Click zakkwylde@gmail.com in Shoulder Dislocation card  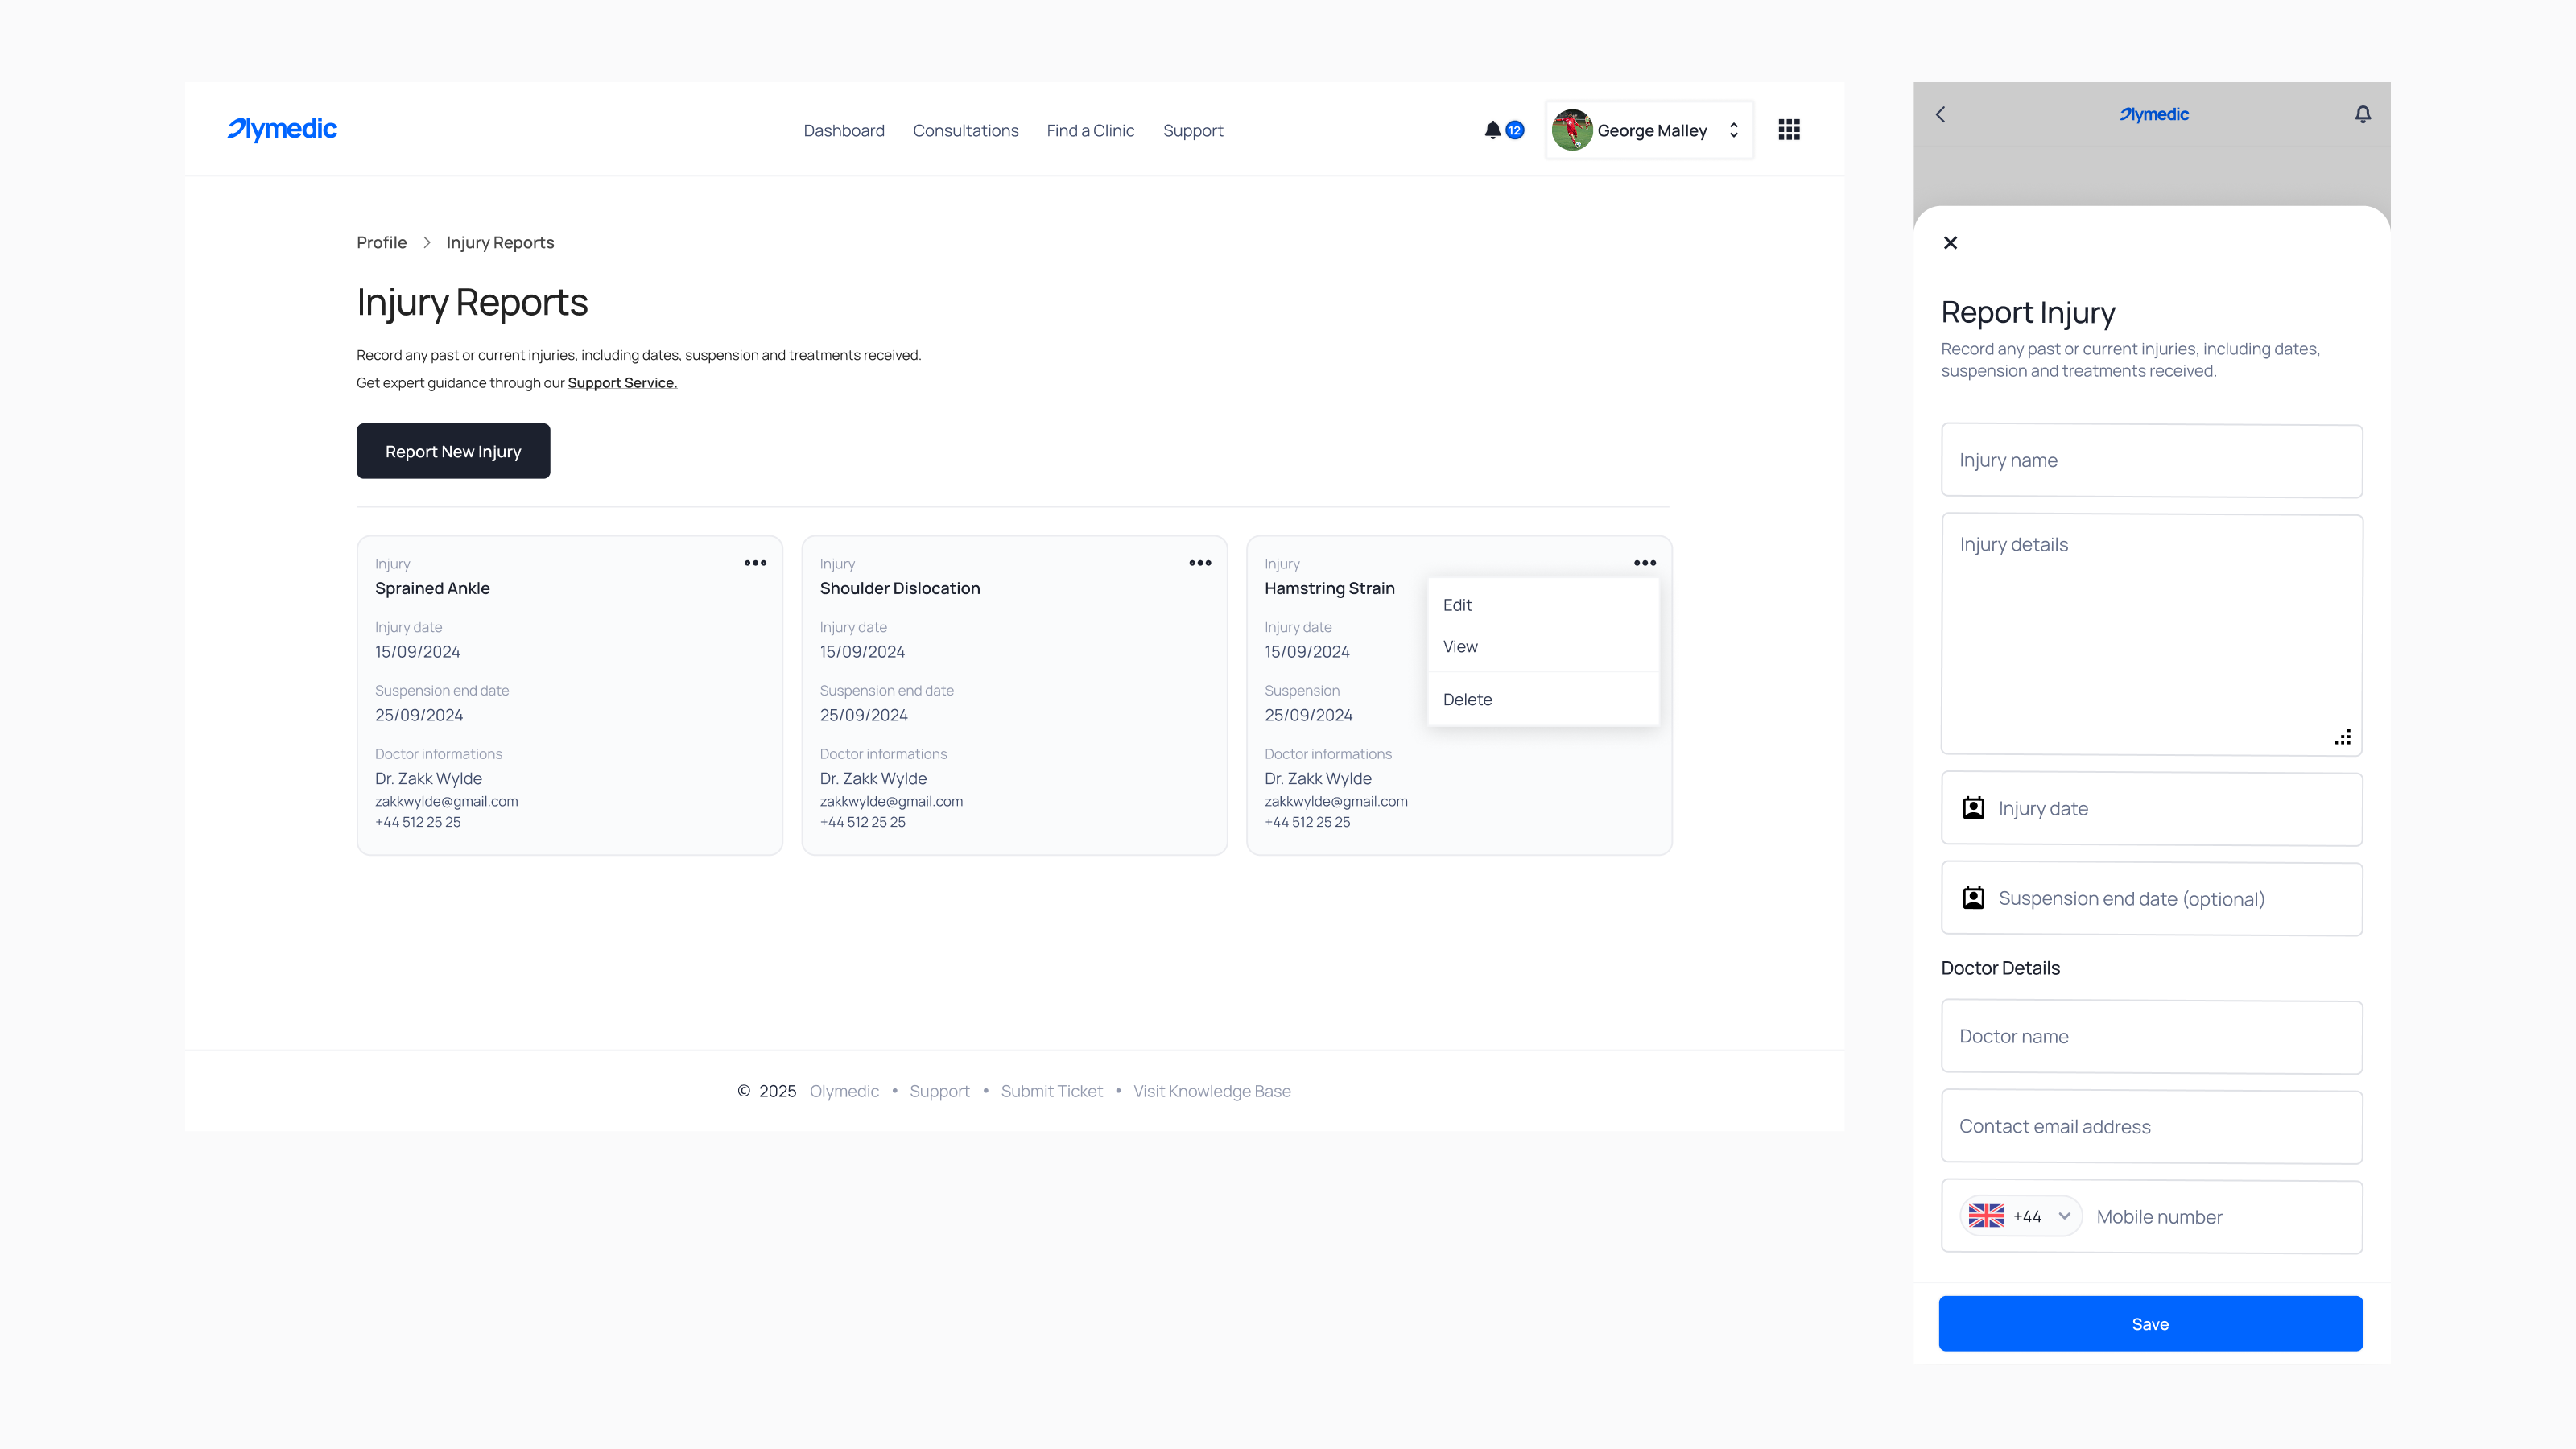[x=891, y=801]
